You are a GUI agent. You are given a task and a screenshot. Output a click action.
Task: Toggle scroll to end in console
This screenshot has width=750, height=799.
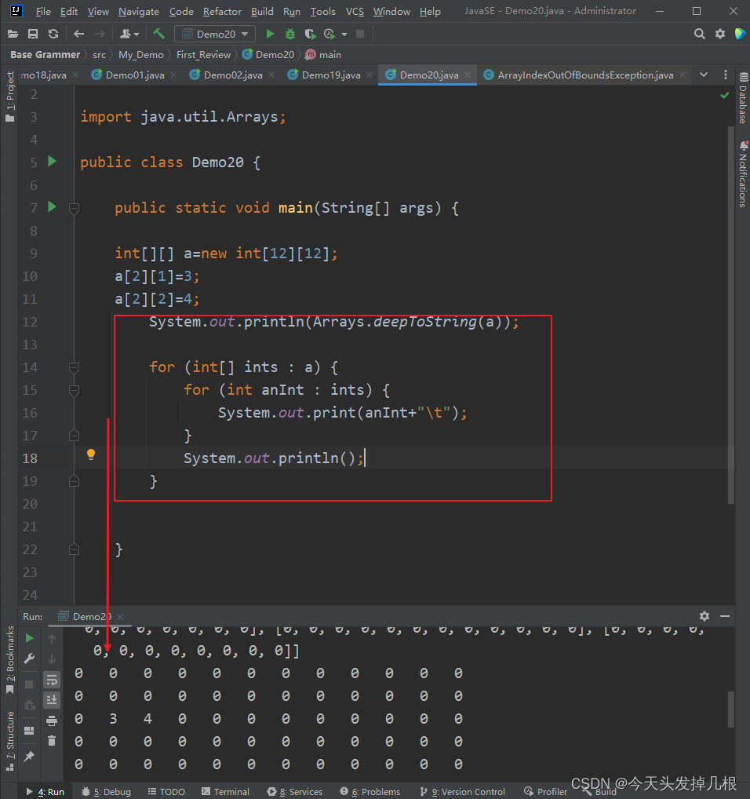[52, 700]
